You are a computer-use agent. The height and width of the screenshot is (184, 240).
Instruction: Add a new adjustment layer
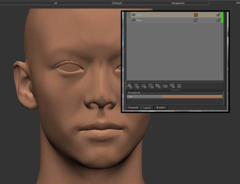click(x=144, y=86)
